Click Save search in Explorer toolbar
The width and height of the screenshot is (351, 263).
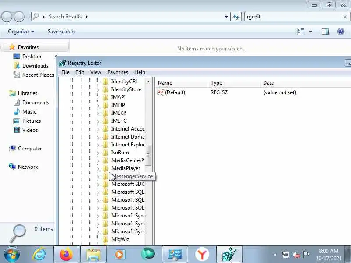click(x=61, y=32)
